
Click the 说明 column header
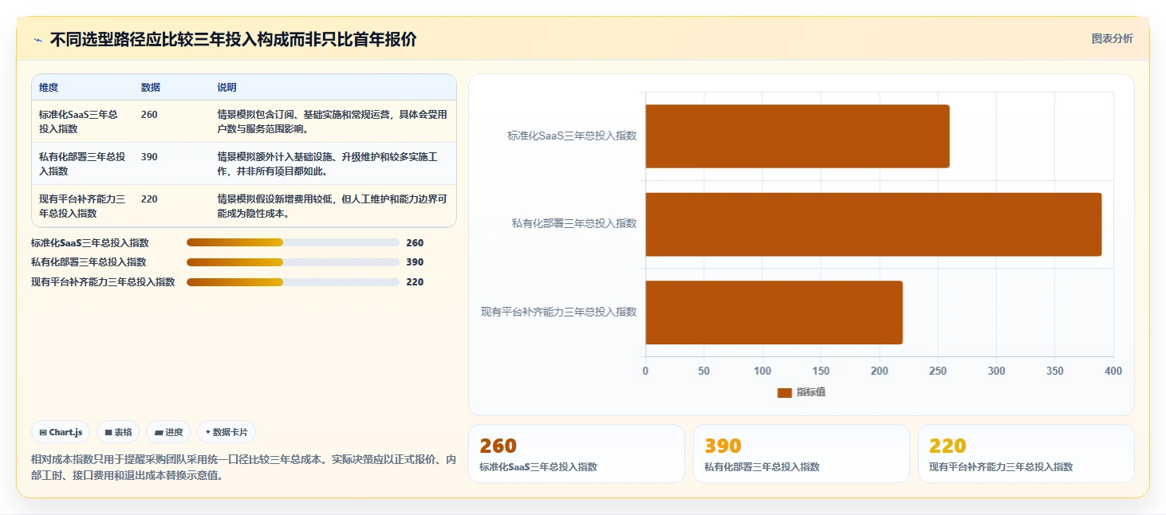[227, 88]
